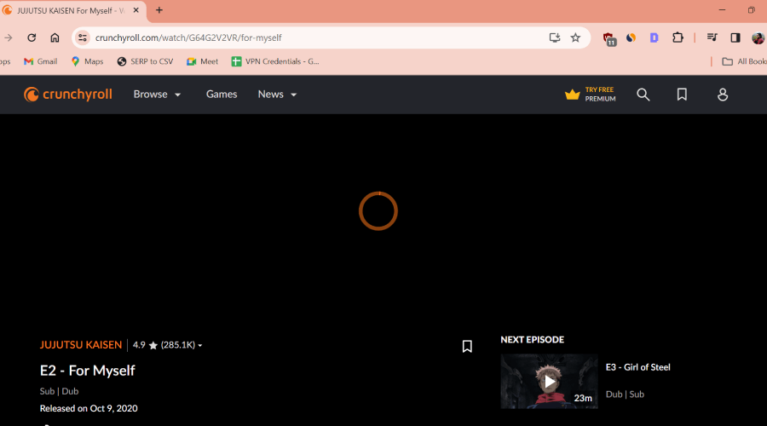Click the video player loading area
Image resolution: width=767 pixels, height=426 pixels.
378,211
